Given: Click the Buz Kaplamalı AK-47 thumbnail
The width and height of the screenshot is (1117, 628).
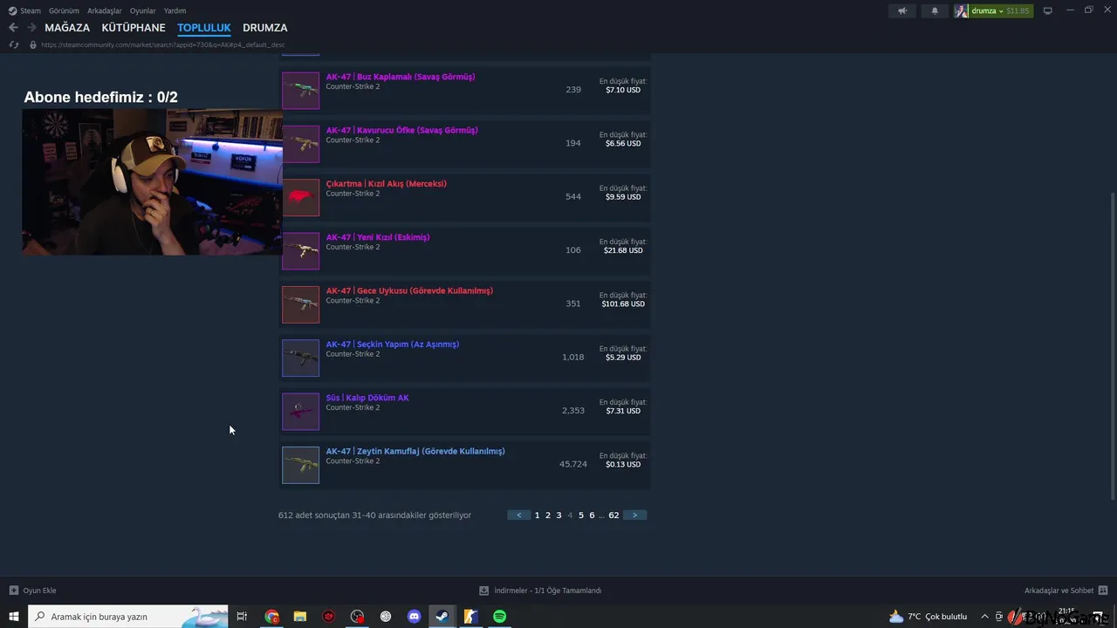Looking at the screenshot, I should [300, 90].
